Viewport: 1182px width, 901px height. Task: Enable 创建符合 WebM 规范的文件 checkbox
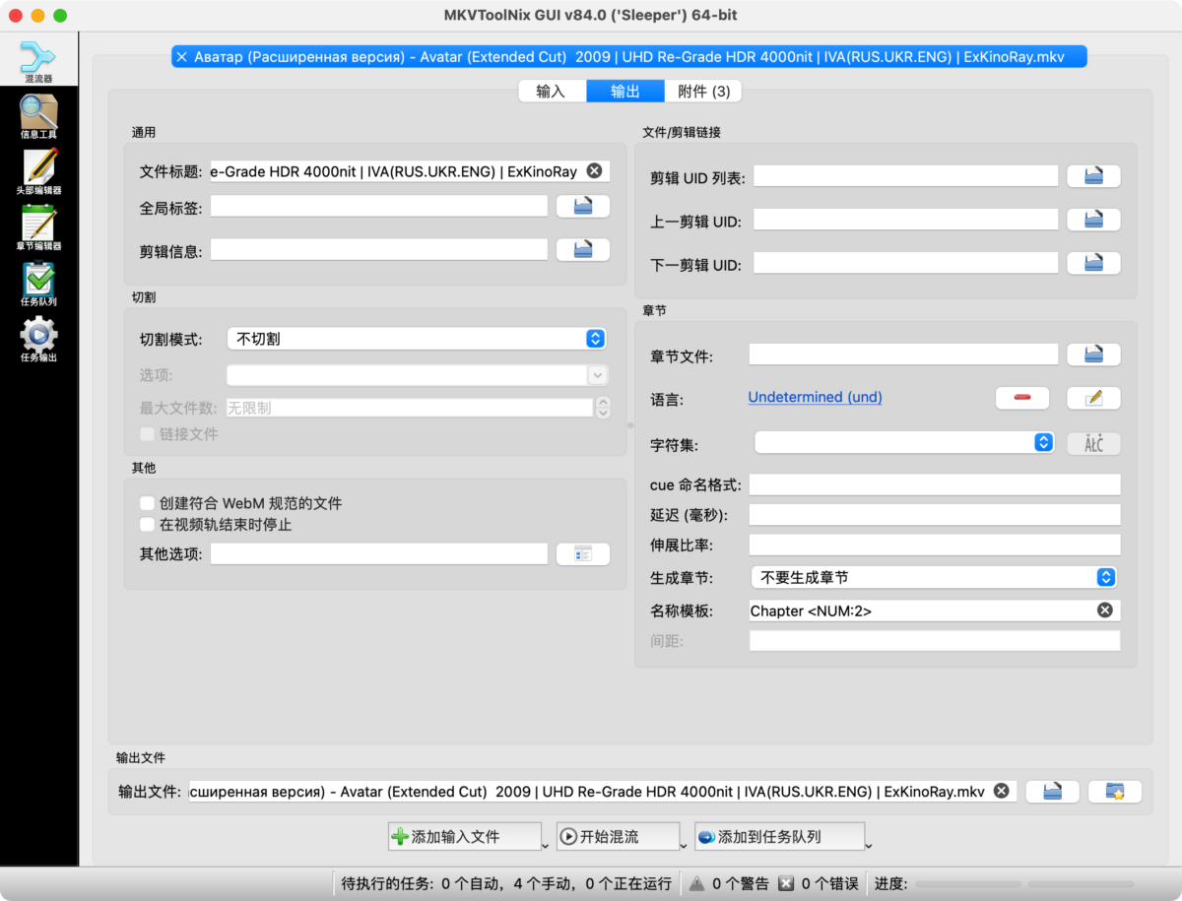coord(148,503)
